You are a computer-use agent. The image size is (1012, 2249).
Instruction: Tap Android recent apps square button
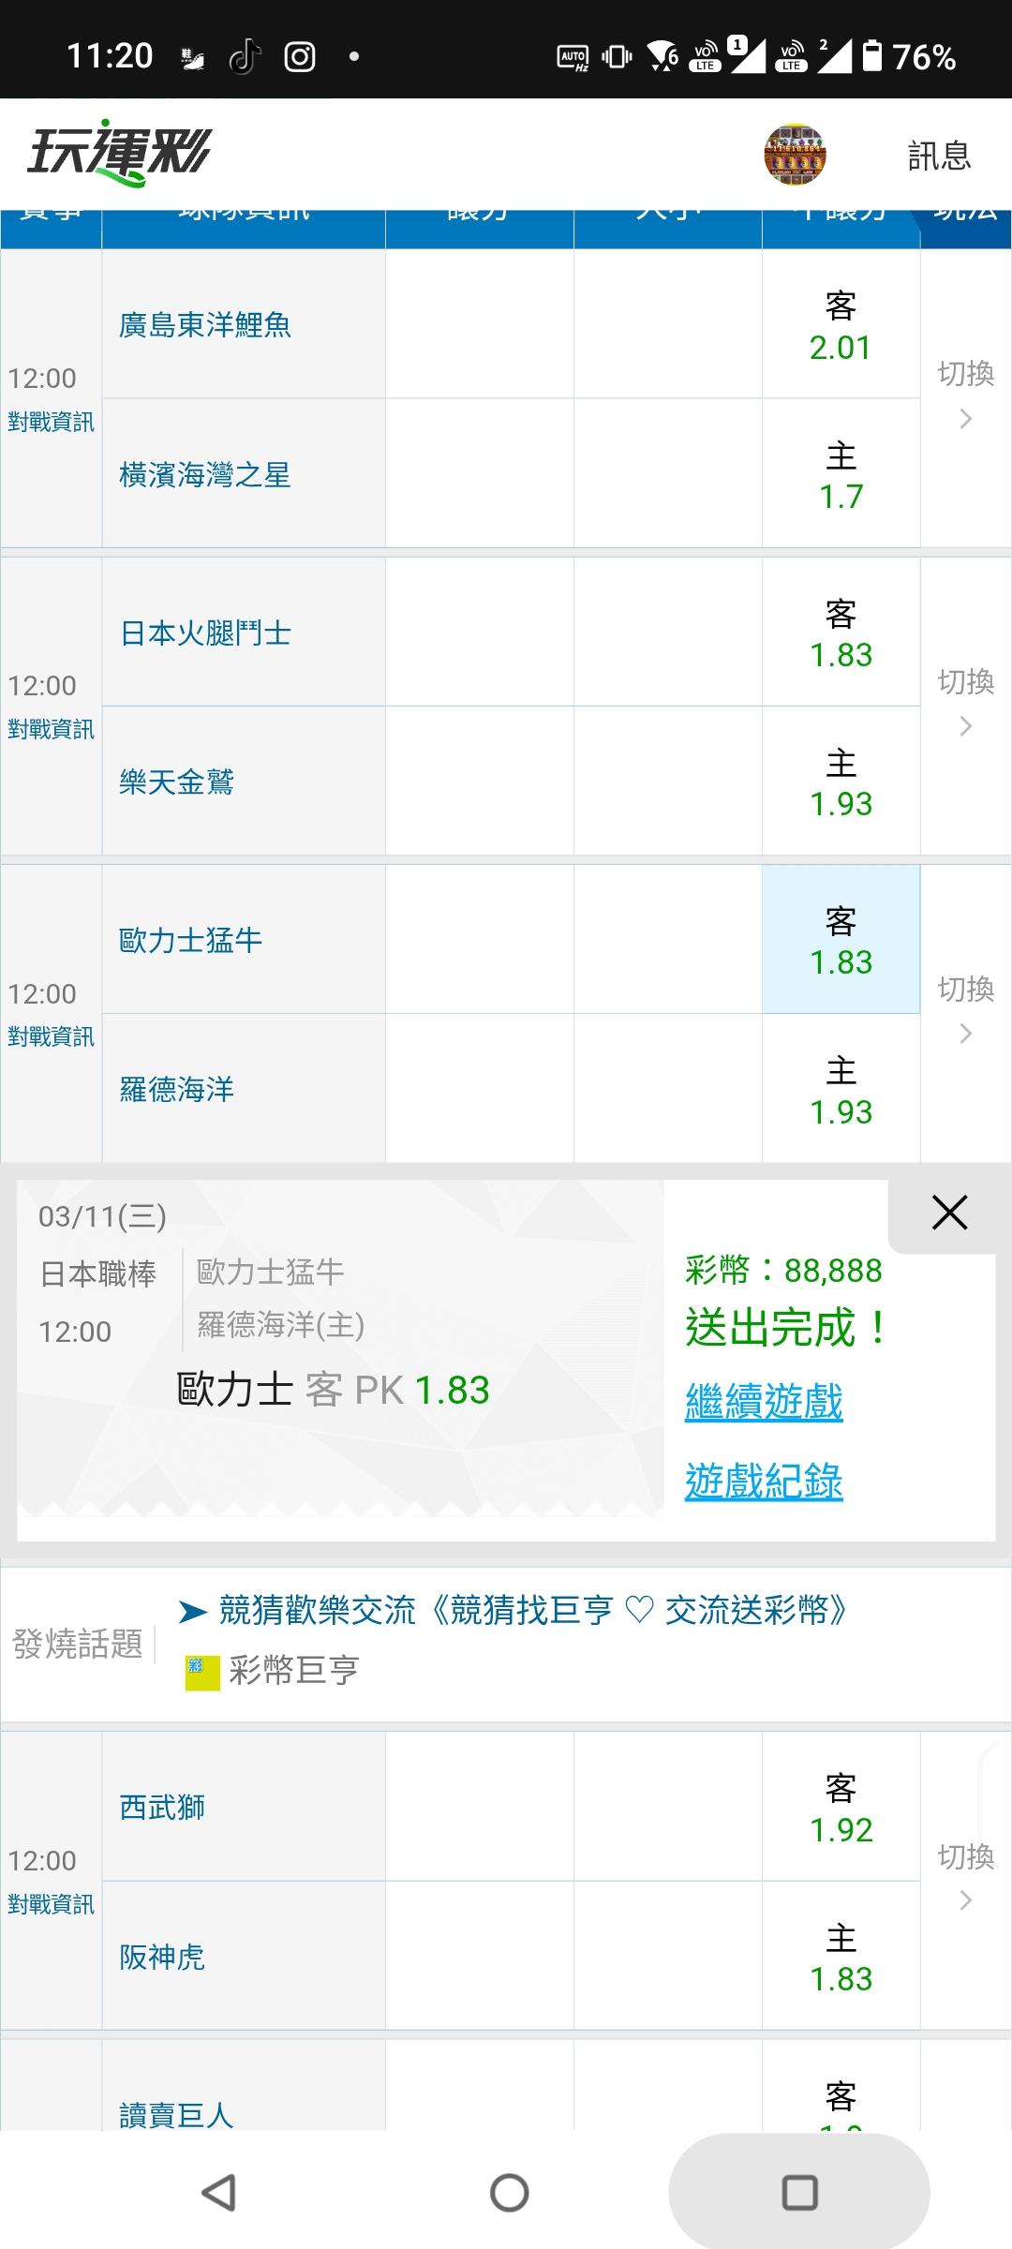click(x=799, y=2193)
